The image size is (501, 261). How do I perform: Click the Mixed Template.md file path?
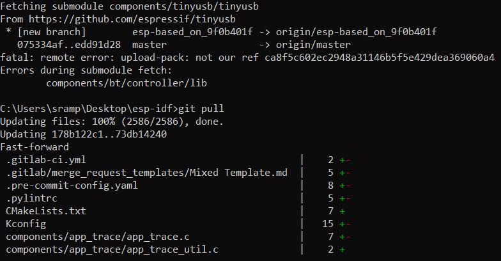coord(146,173)
